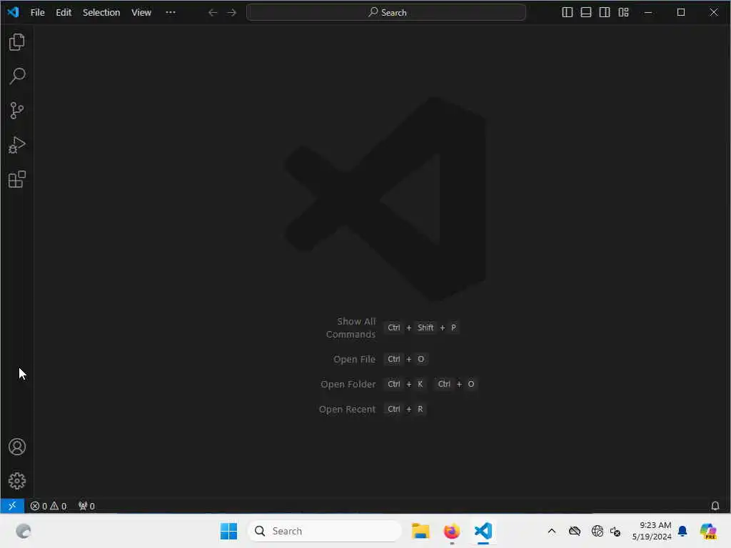This screenshot has width=731, height=548.
Task: Open the Run and Debug view
Action: tap(17, 145)
